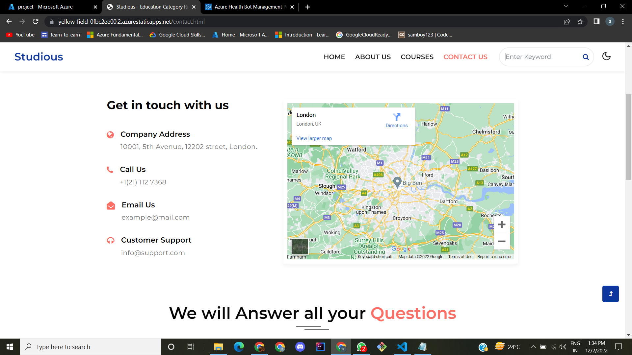Click the headset icon beside Customer Support
Image resolution: width=632 pixels, height=355 pixels.
coord(111,240)
